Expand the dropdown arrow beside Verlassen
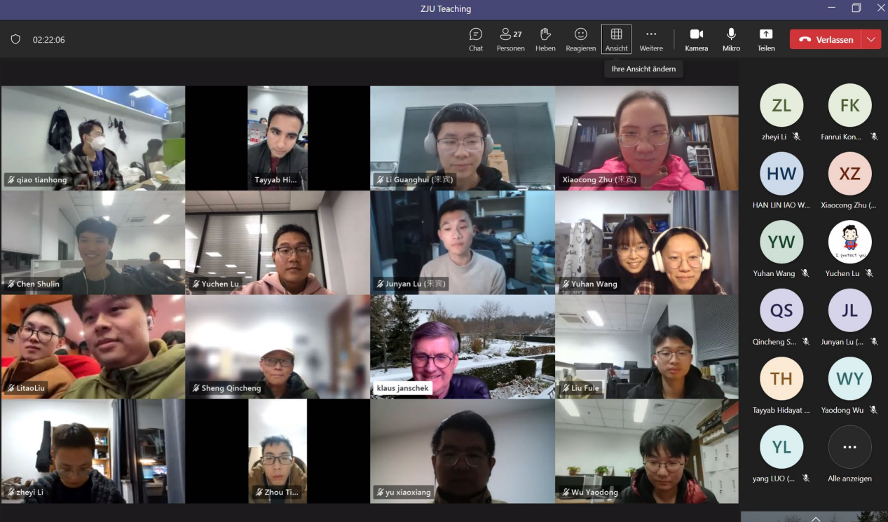This screenshot has height=522, width=888. click(871, 40)
